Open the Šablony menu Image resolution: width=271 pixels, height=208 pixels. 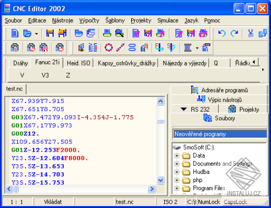[115, 21]
